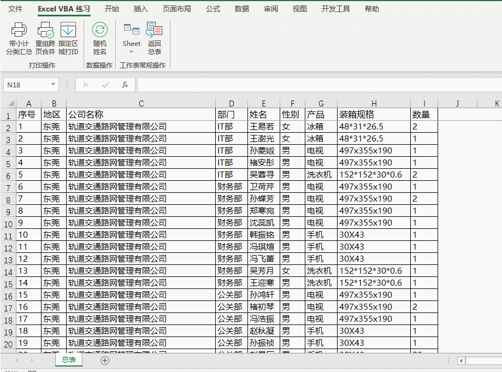Switch to the 开始 ribbon tab
This screenshot has height=372, width=502.
112,9
